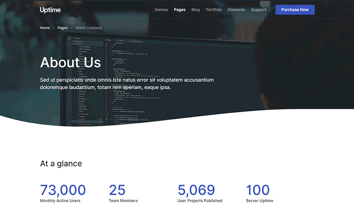354x222 pixels.
Task: Click the About Us page heading
Action: point(70,62)
